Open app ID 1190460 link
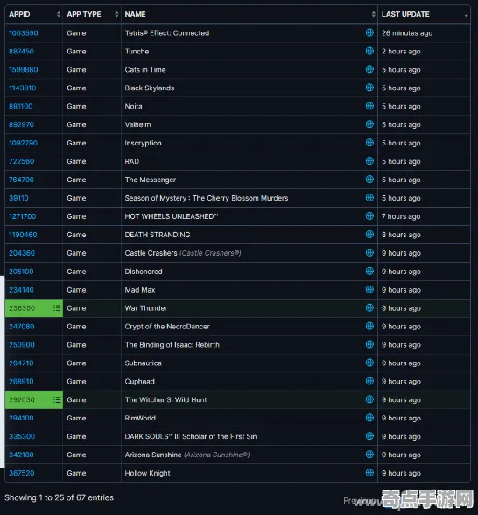Image resolution: width=478 pixels, height=515 pixels. (23, 235)
